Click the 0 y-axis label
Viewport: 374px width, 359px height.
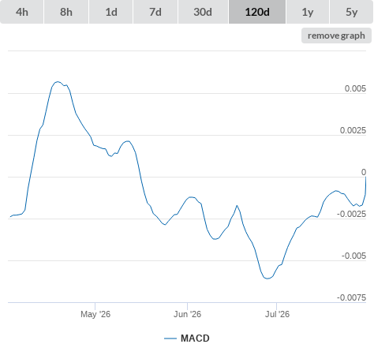pyautogui.click(x=364, y=172)
